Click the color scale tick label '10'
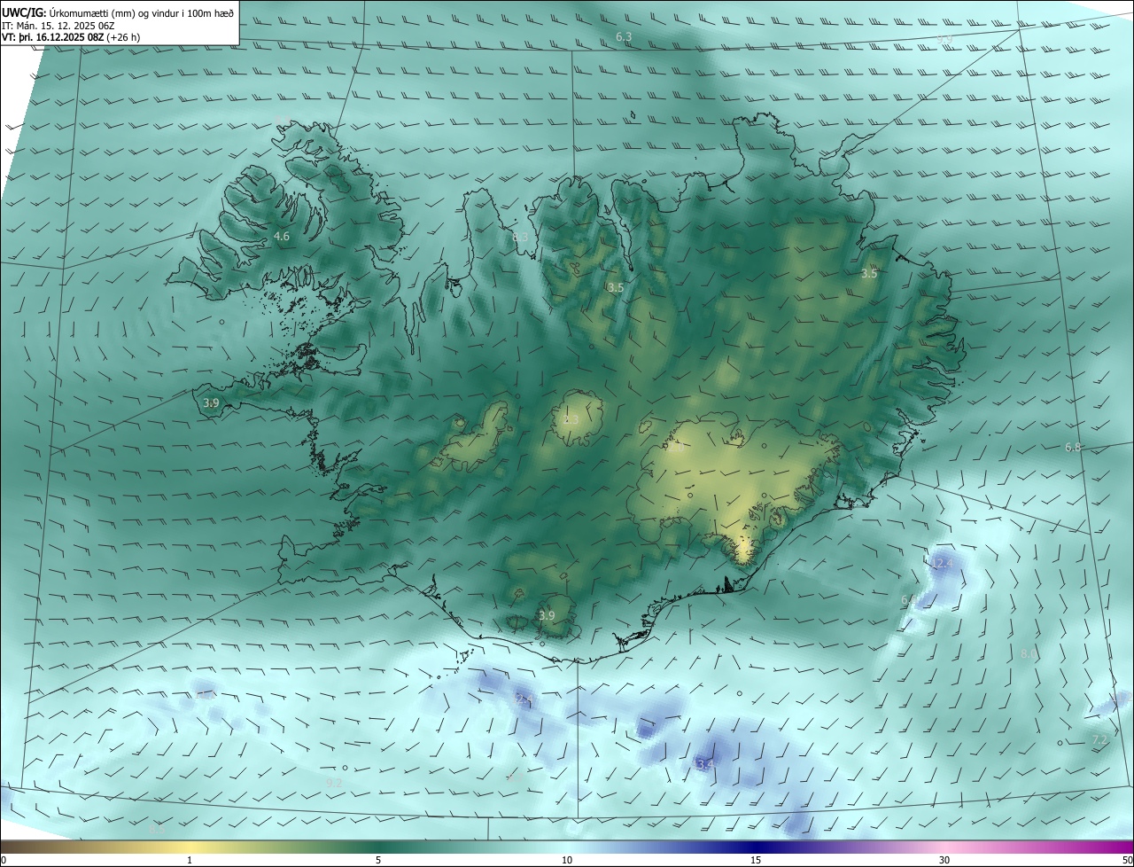 567,860
